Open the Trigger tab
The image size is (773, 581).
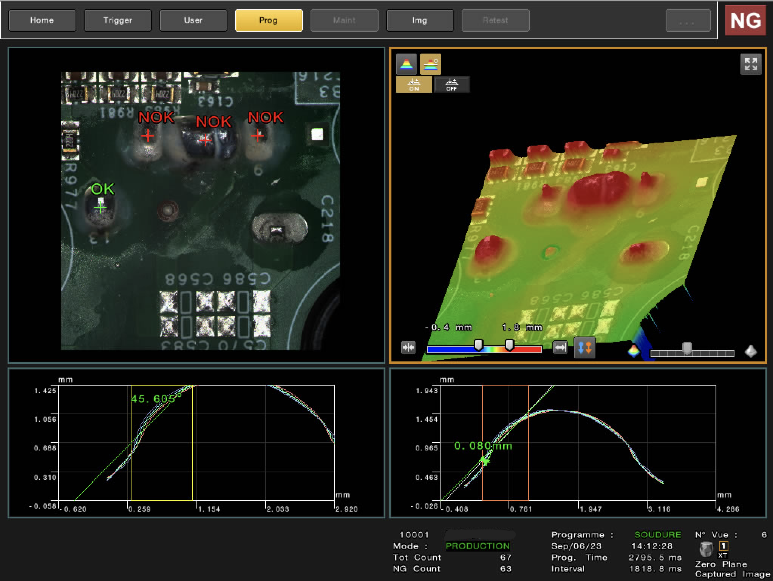coord(117,20)
